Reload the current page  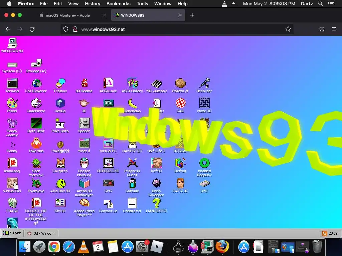(32, 29)
